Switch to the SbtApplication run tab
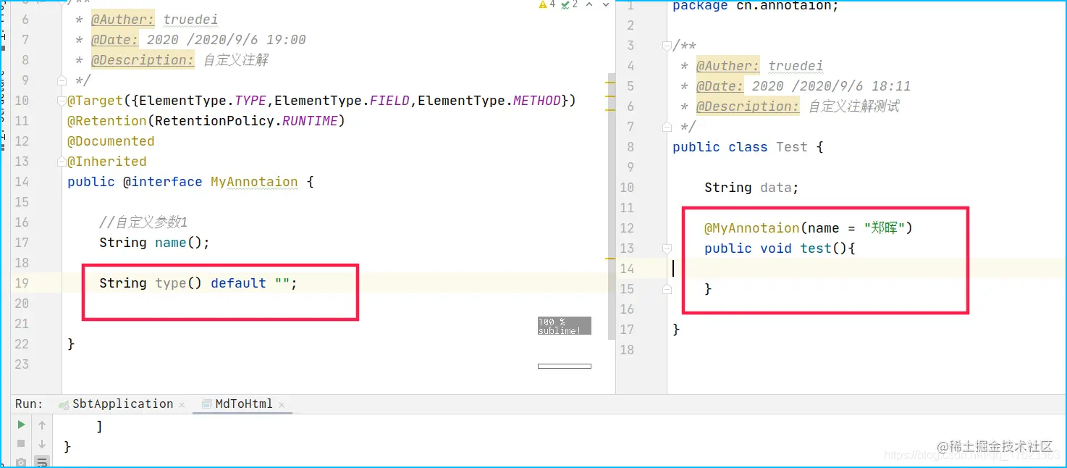The width and height of the screenshot is (1067, 468). click(122, 404)
